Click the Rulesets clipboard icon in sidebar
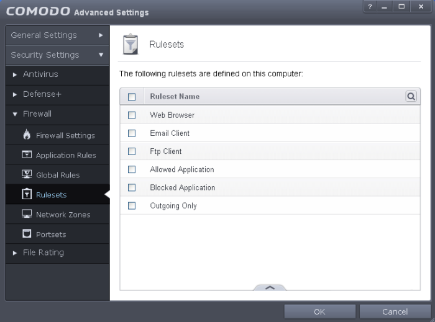435x322 pixels. [27, 195]
